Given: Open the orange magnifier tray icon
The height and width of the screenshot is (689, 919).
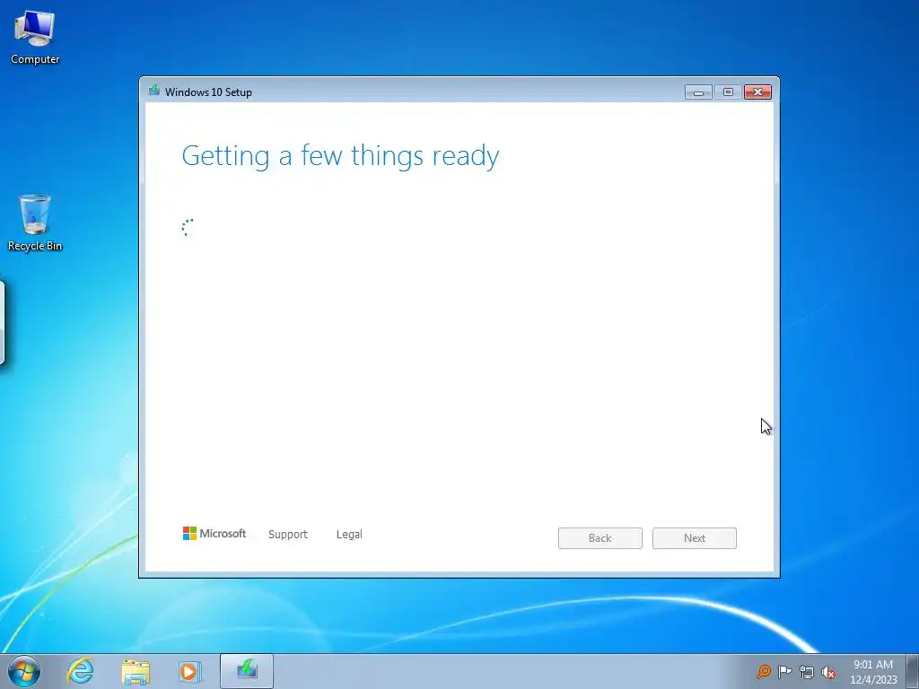Looking at the screenshot, I should pos(763,671).
